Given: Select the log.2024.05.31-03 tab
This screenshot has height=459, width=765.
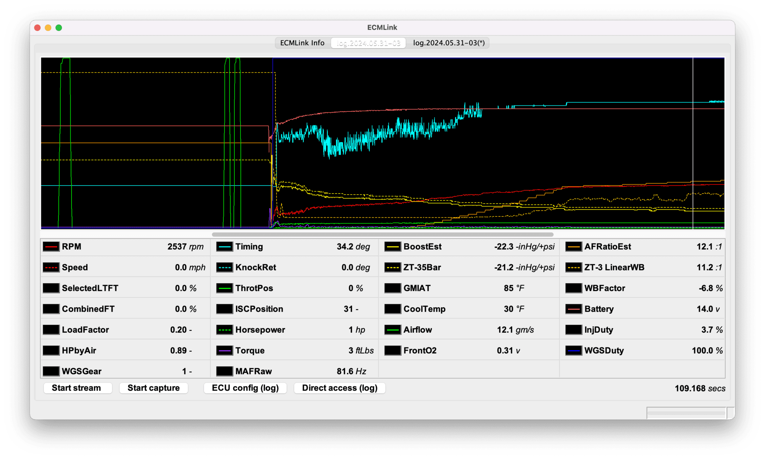Looking at the screenshot, I should click(368, 43).
